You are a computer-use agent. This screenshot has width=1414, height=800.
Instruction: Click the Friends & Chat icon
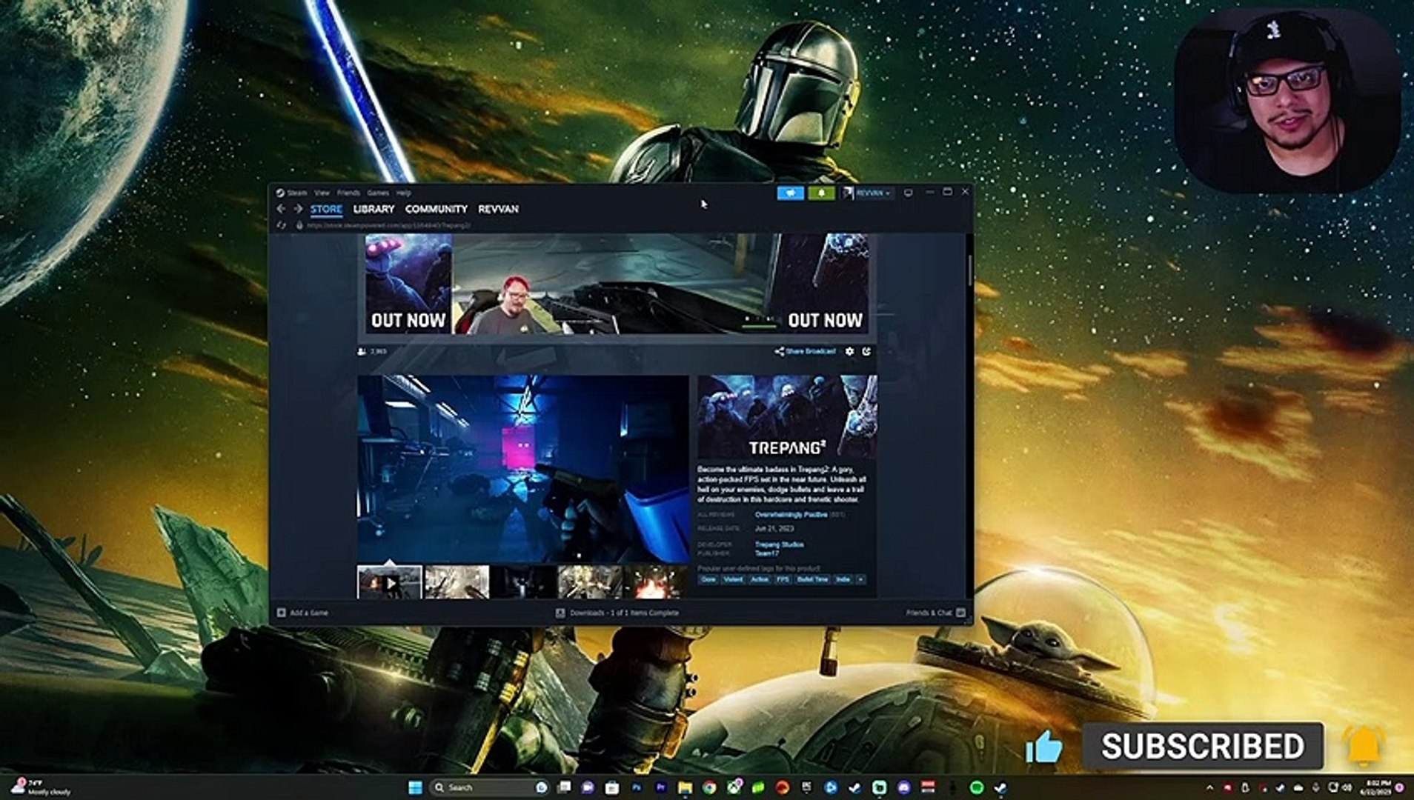point(961,613)
